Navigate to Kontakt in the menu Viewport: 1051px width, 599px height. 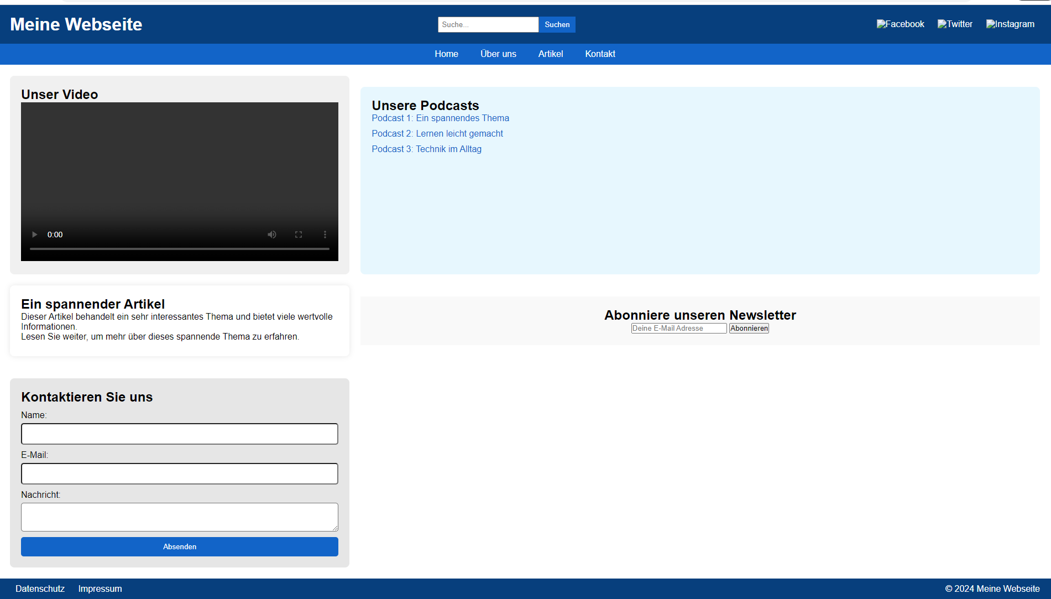click(600, 54)
